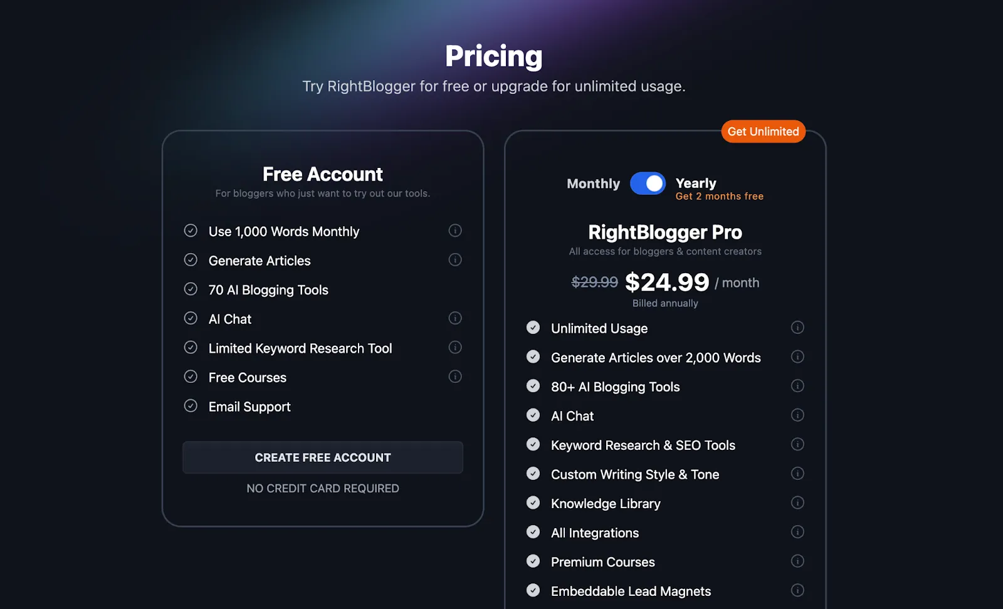Screen dimensions: 1003x609
Task: Click the Create Free Account button
Action: (x=323, y=458)
